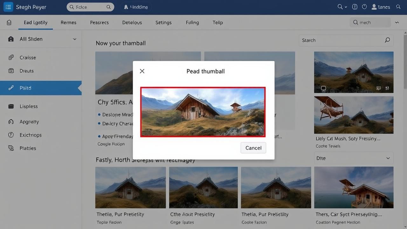This screenshot has width=407, height=229.
Task: Open the Dite dropdown
Action: point(354,158)
